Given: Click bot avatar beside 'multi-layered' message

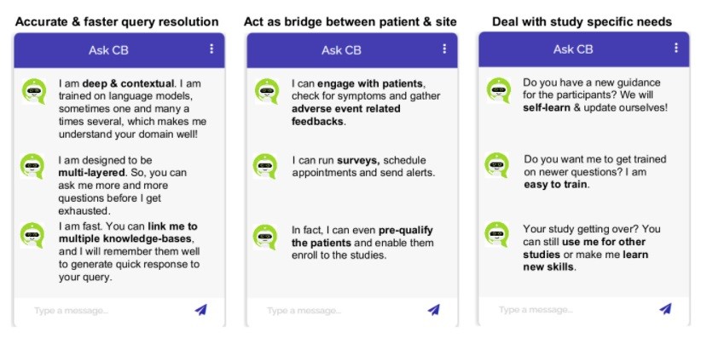Looking at the screenshot, I should click(32, 166).
